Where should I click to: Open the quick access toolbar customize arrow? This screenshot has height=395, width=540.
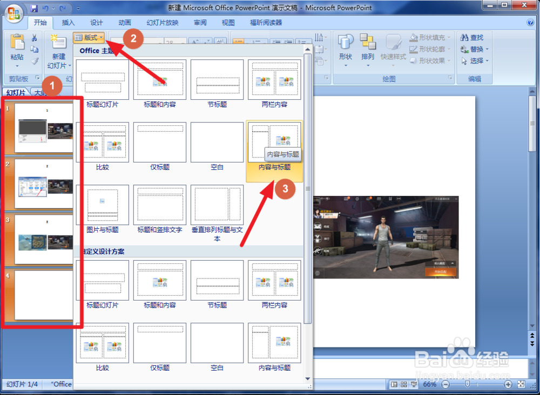pyautogui.click(x=78, y=8)
